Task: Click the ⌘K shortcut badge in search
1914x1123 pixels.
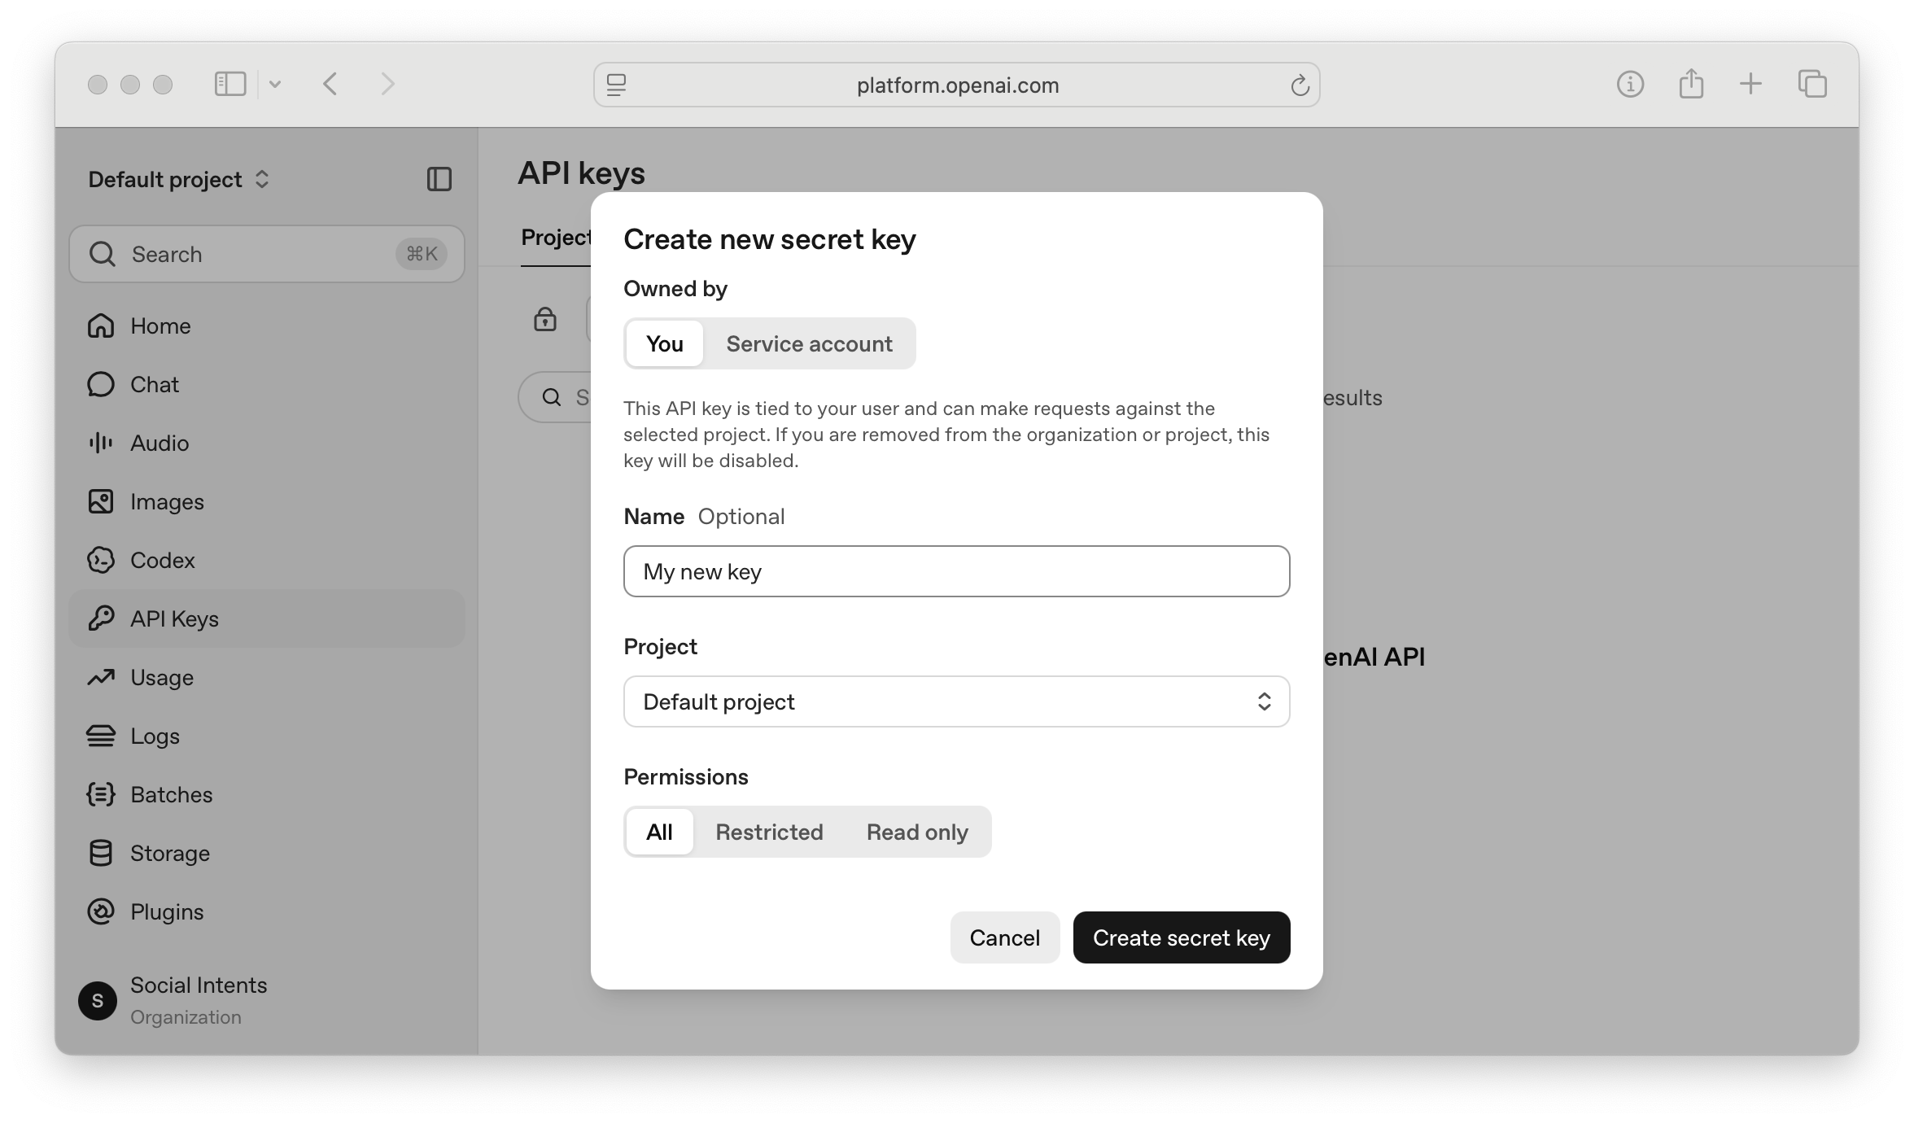Action: (422, 254)
